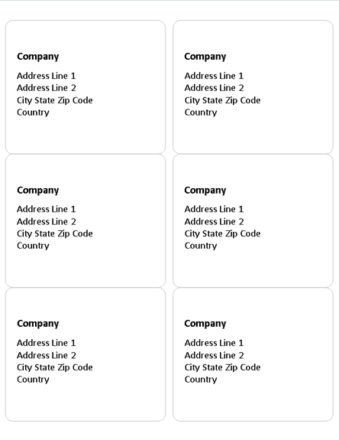The height and width of the screenshot is (440, 339).
Task: Click Address Line 2 in upper-right label
Action: pyautogui.click(x=214, y=88)
